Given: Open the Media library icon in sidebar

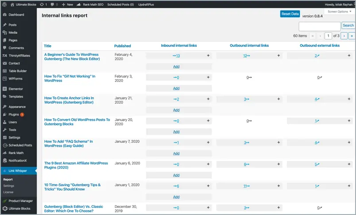Looking at the screenshot, I should (4, 32).
